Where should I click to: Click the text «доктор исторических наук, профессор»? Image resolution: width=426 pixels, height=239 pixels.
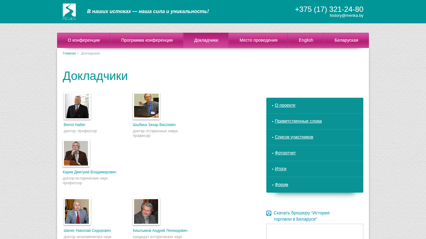[x=85, y=180]
